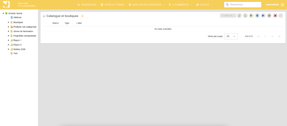This screenshot has width=287, height=126.
Task: Click the Type column header
Action: pos(67,23)
